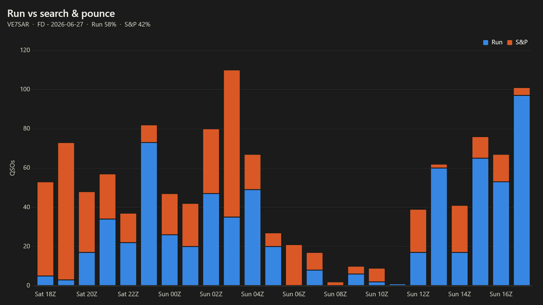Click the Sun 10Z axis label
Screen dimensions: 543x305
[x=377, y=294]
